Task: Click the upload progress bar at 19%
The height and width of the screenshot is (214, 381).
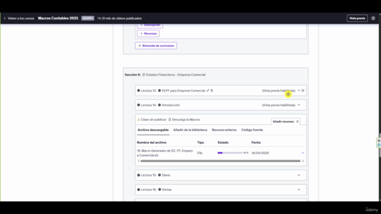Action: click(x=230, y=153)
